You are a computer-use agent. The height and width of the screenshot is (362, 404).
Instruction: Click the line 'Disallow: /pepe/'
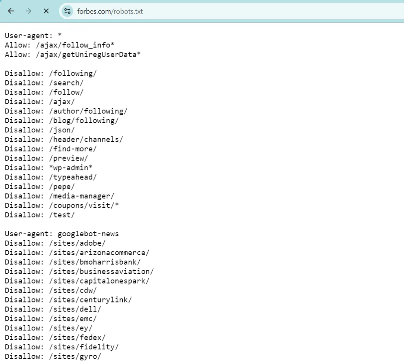click(x=40, y=187)
